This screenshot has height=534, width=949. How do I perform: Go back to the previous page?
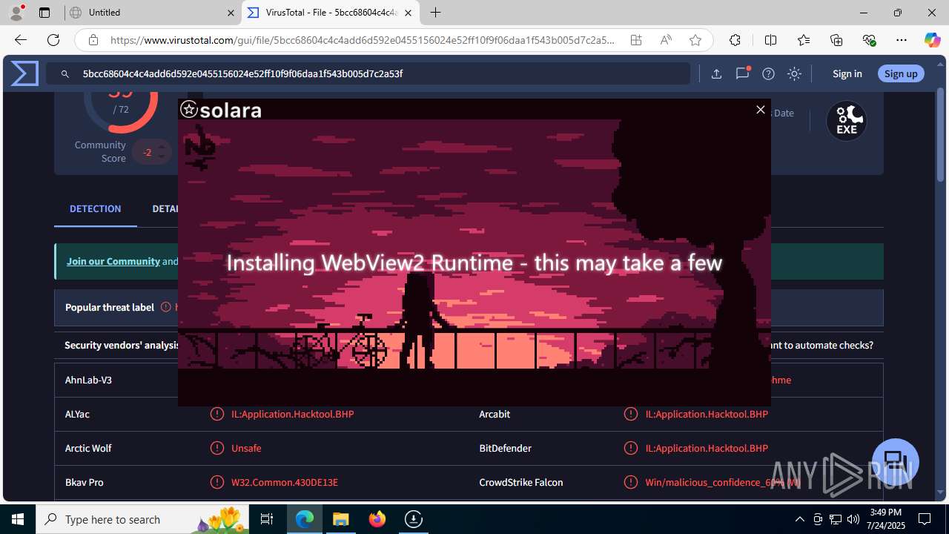(21, 40)
